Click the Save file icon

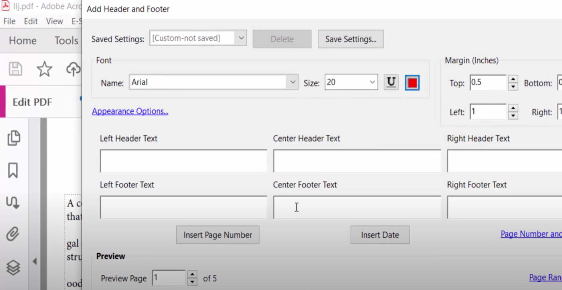coord(15,69)
